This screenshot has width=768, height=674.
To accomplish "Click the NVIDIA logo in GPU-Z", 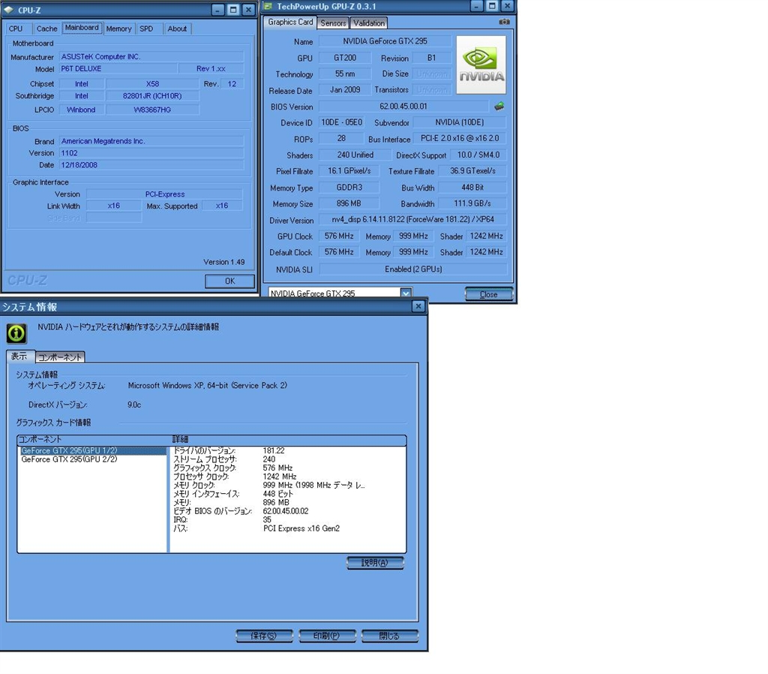I will (481, 65).
